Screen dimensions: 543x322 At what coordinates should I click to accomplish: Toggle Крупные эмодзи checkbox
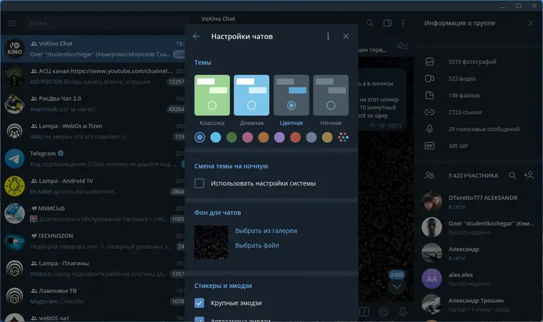(x=200, y=303)
